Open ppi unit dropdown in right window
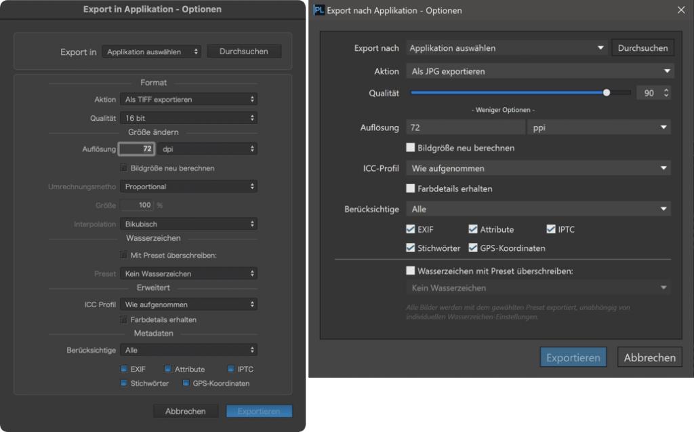The image size is (694, 432). tap(599, 127)
